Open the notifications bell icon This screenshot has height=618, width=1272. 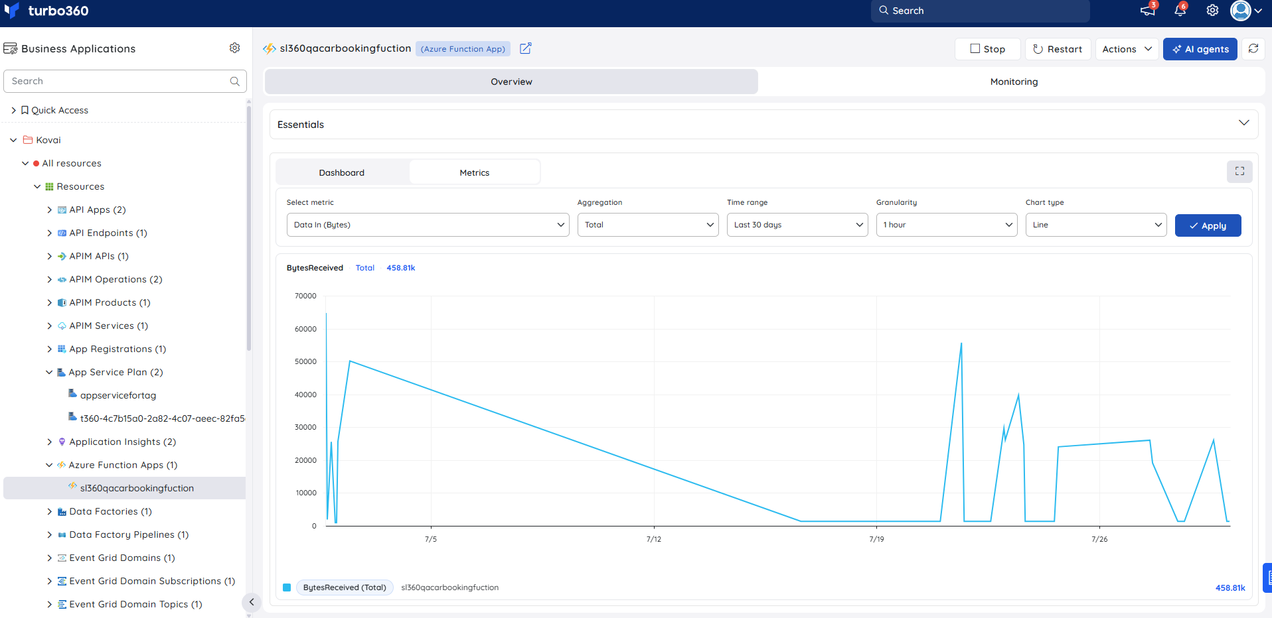[x=1180, y=11]
